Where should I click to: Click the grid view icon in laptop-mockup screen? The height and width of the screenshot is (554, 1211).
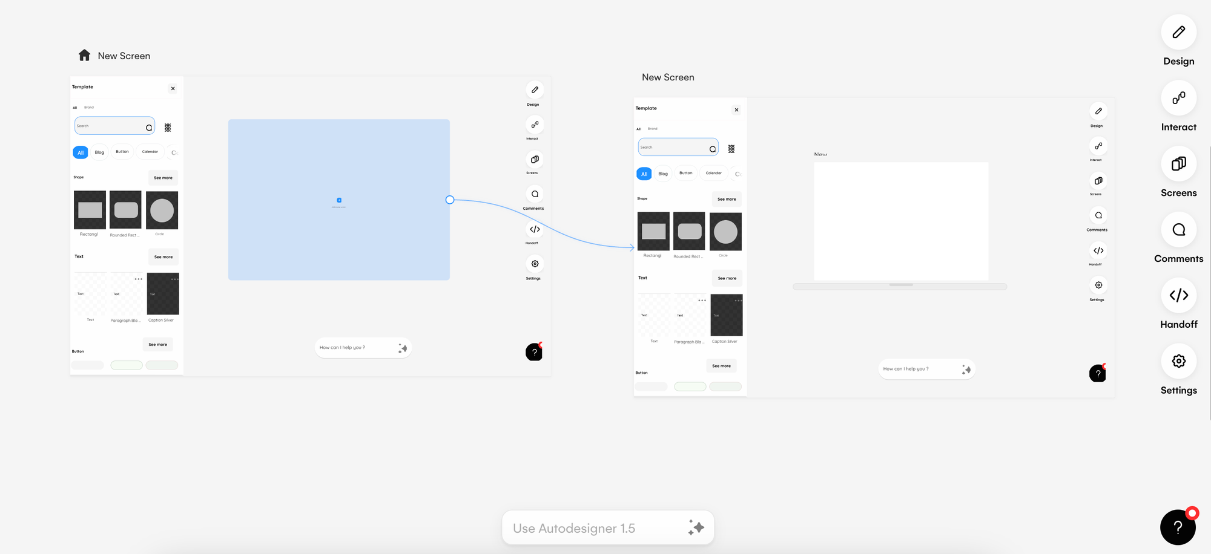pyautogui.click(x=731, y=149)
